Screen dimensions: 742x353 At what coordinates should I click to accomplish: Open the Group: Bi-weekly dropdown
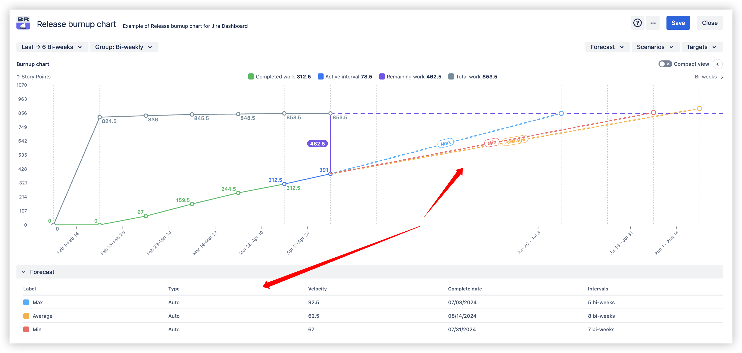click(124, 47)
